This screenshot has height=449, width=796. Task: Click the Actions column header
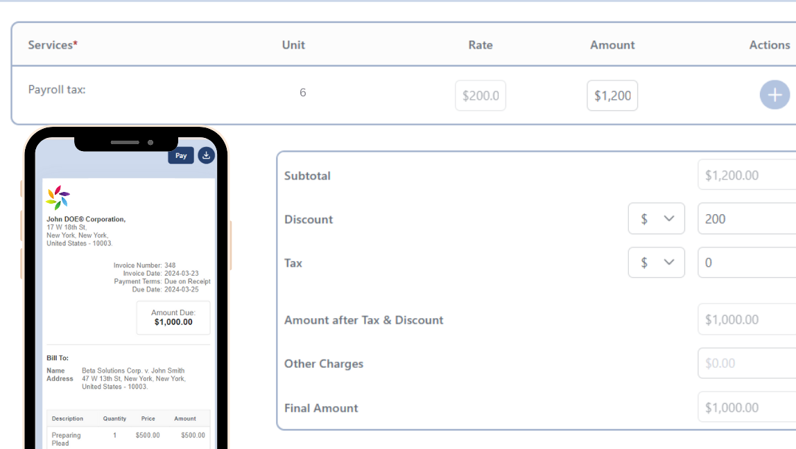769,44
